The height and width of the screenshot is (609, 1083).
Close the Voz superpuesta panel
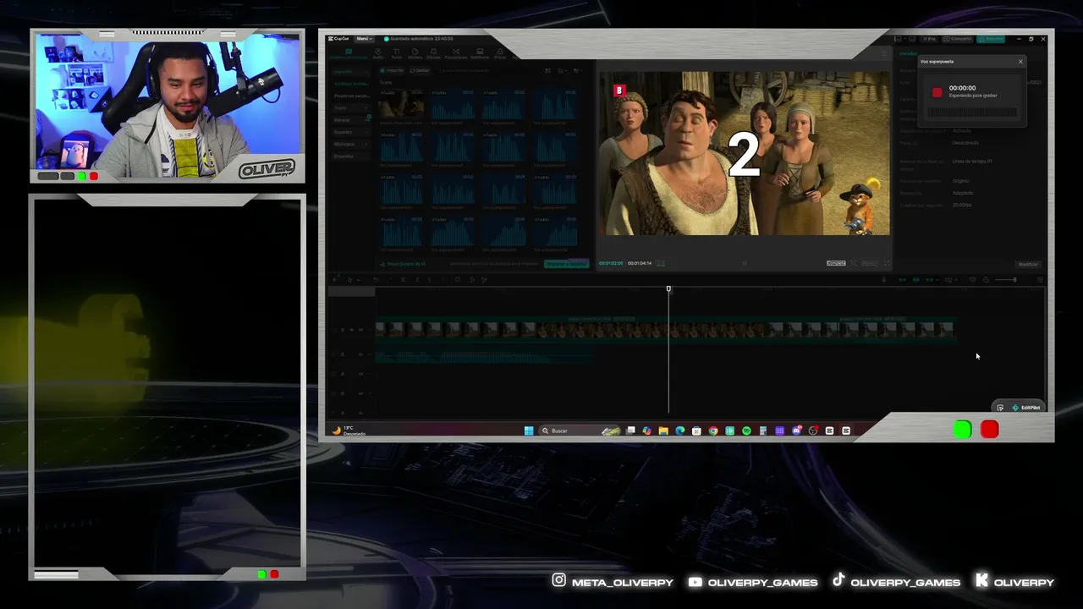1020,62
